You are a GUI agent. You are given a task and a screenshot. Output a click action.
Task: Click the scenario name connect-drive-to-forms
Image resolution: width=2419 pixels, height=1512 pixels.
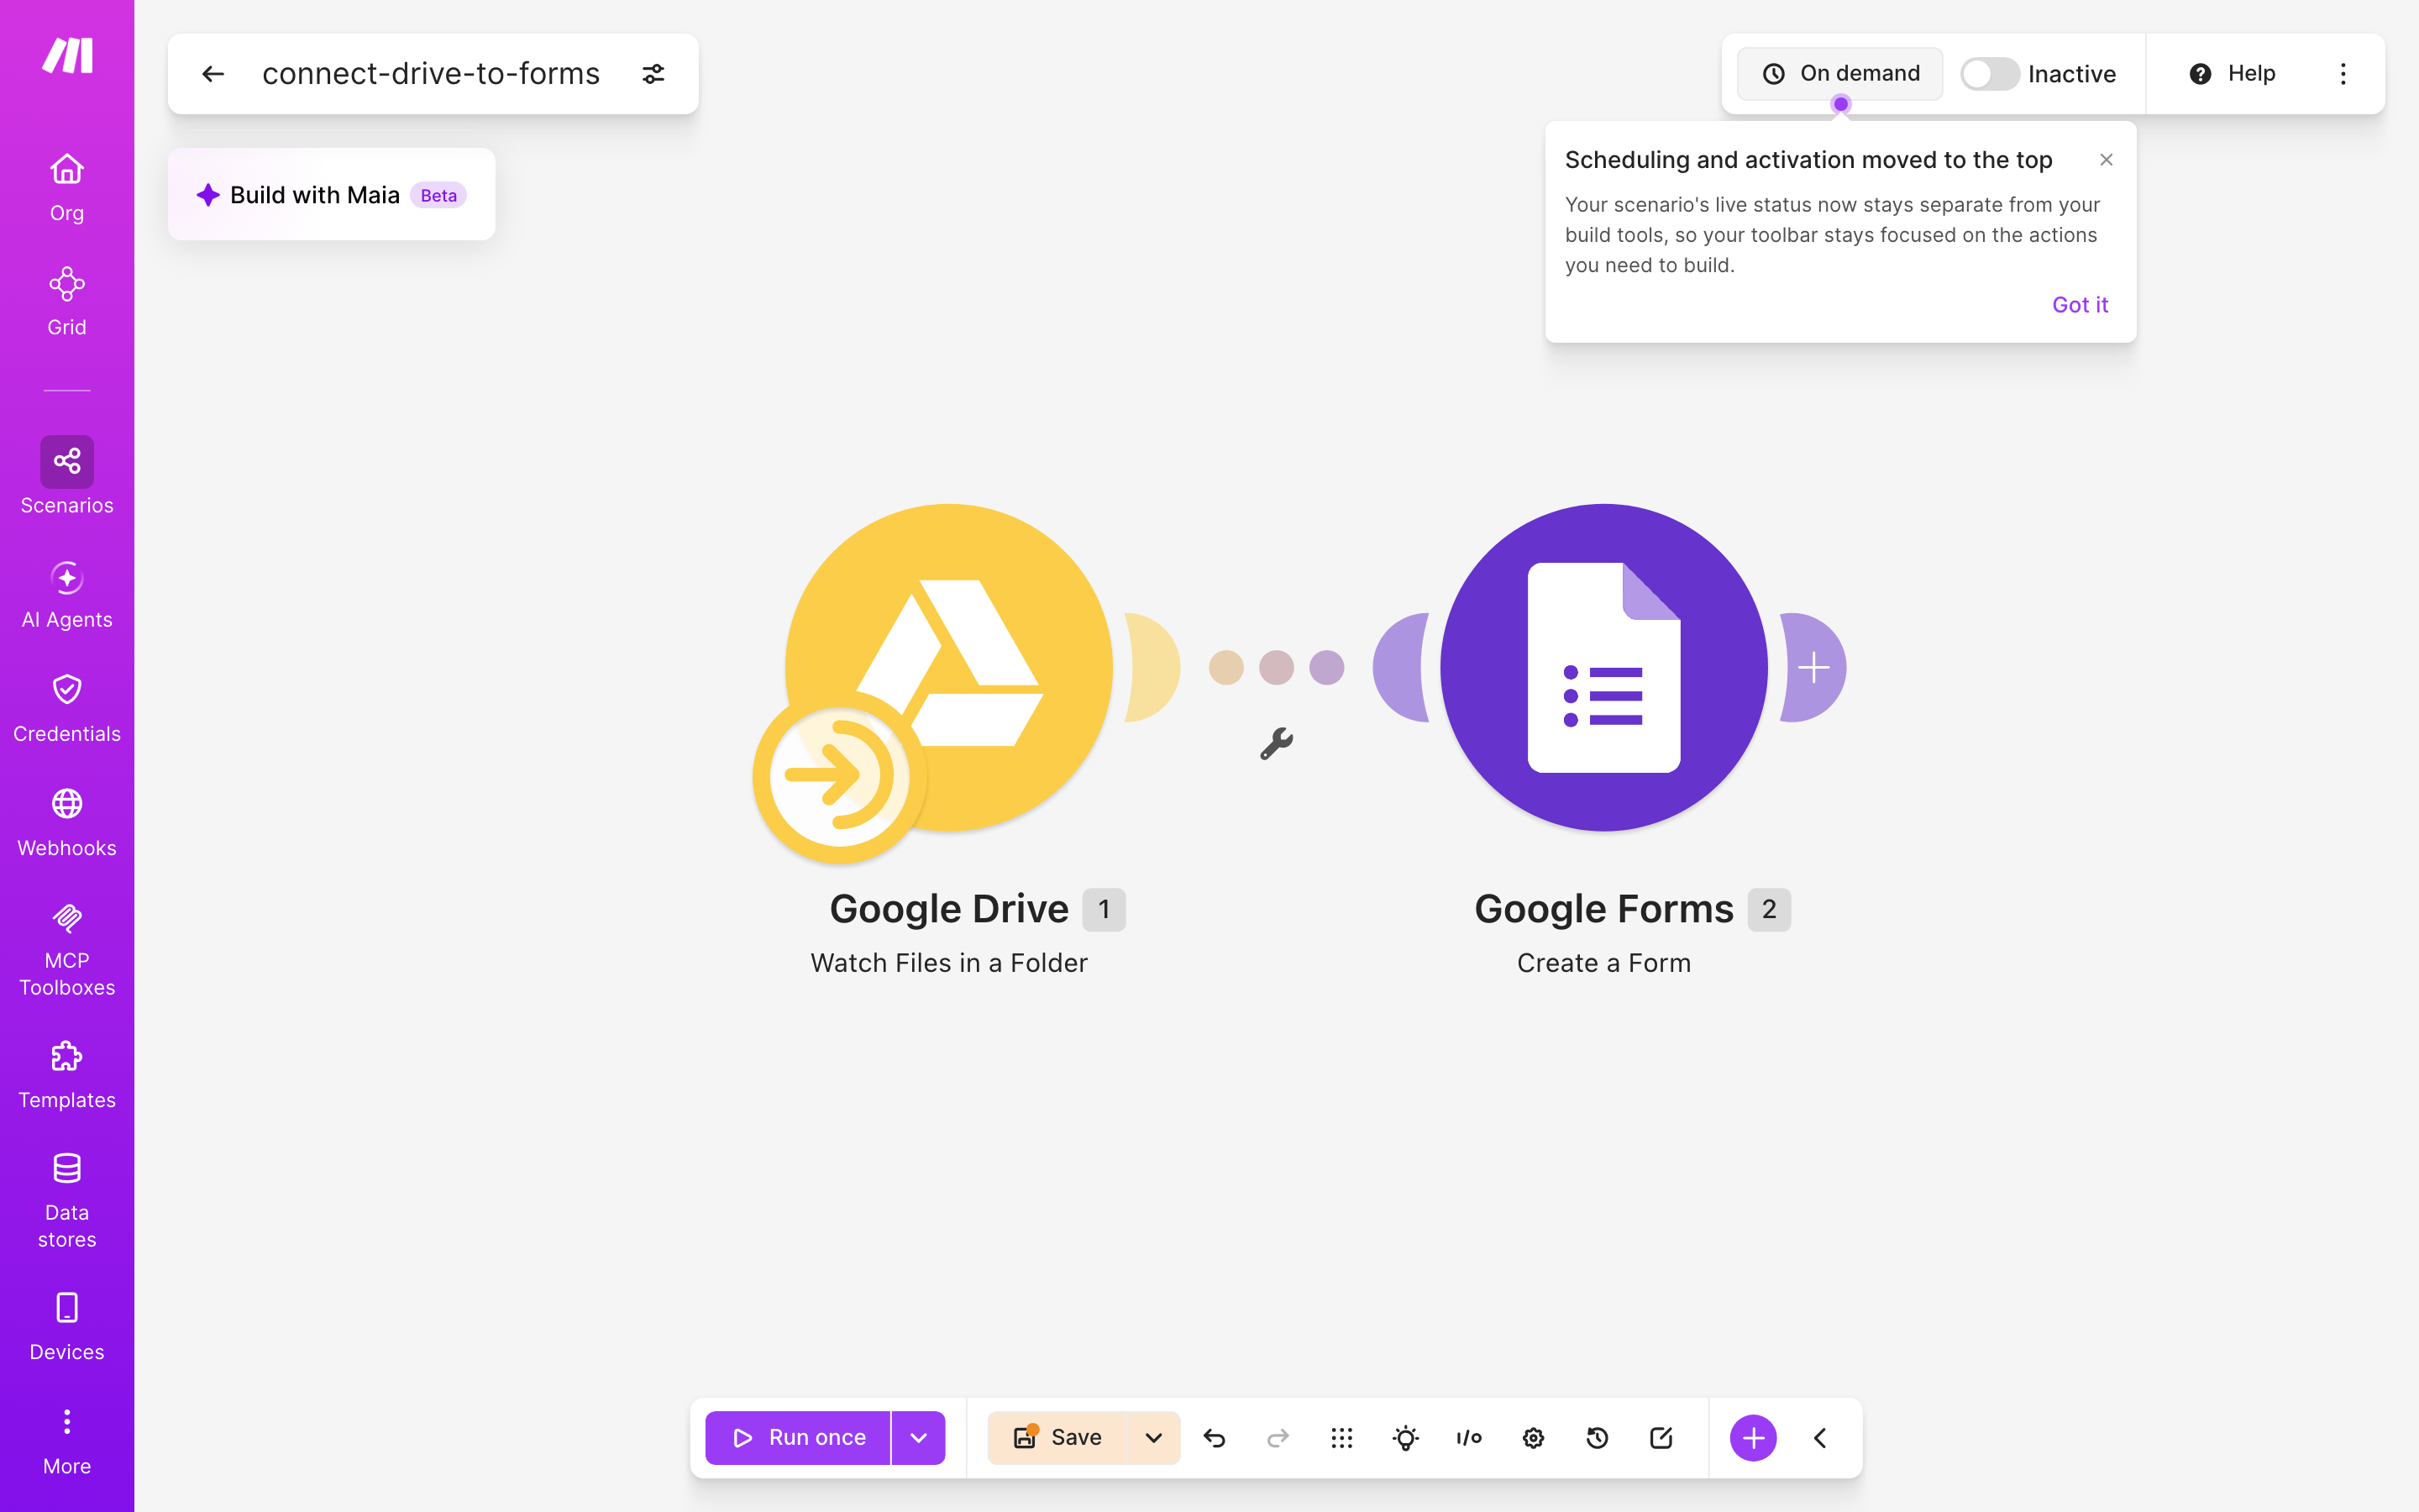tap(431, 74)
